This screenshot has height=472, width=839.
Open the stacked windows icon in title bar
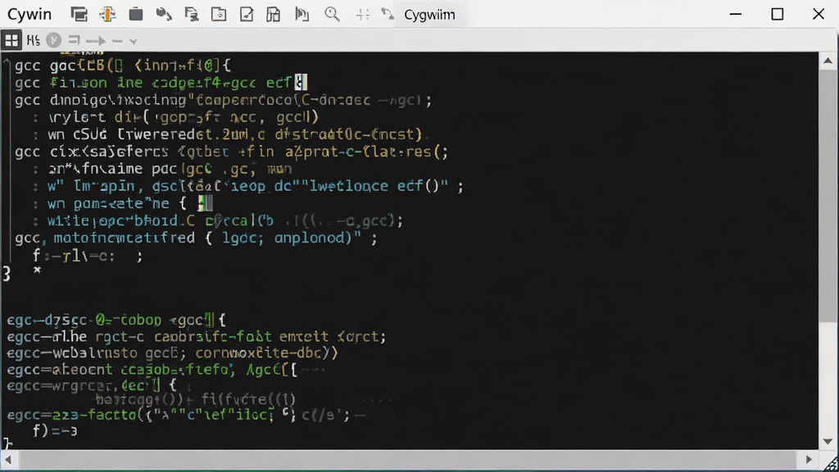79,15
